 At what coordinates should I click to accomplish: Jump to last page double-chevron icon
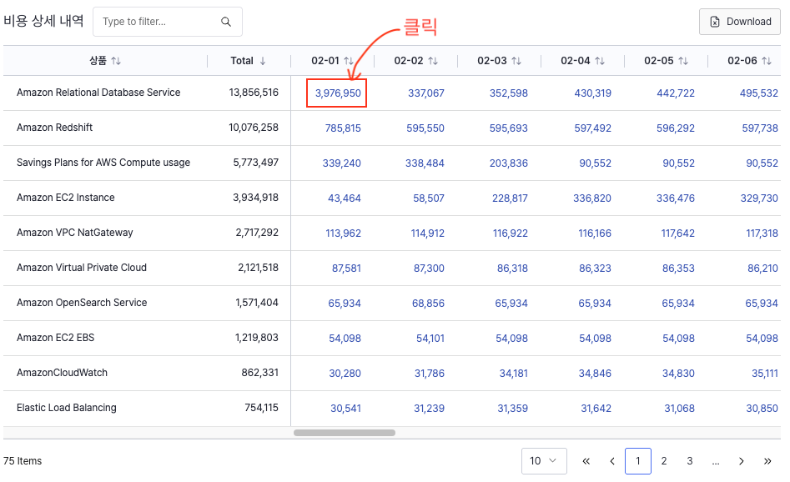coord(767,461)
